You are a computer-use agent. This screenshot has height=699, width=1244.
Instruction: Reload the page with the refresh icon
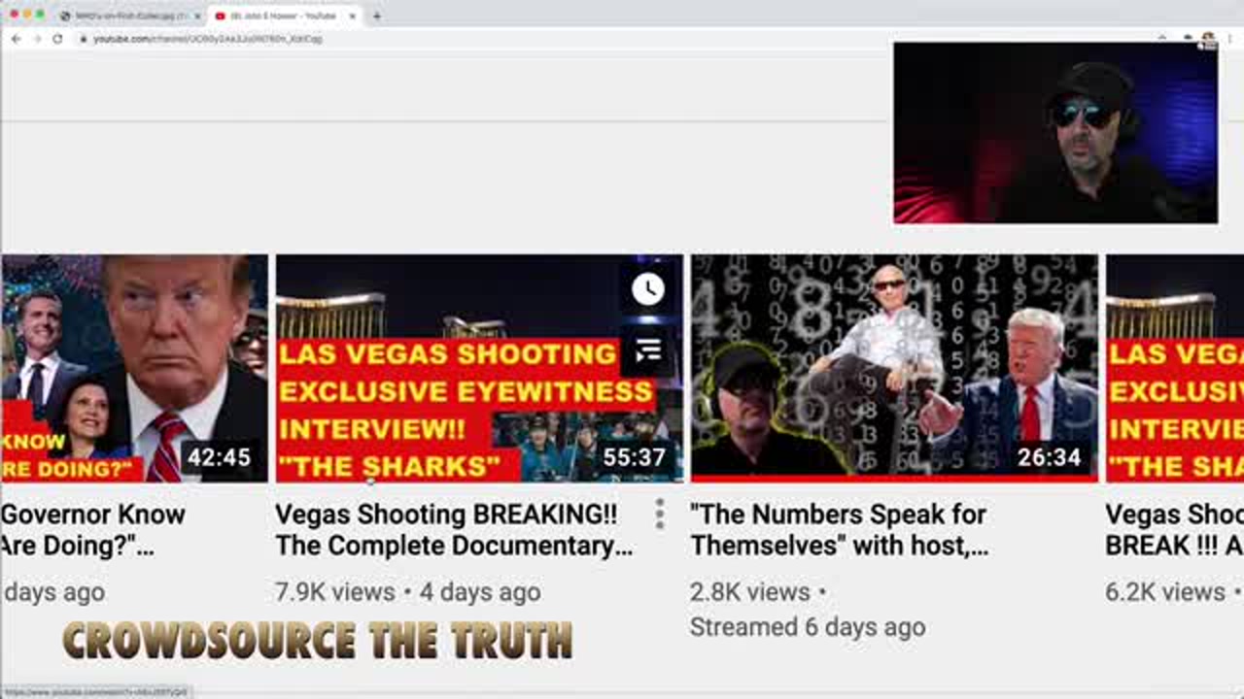(x=57, y=39)
